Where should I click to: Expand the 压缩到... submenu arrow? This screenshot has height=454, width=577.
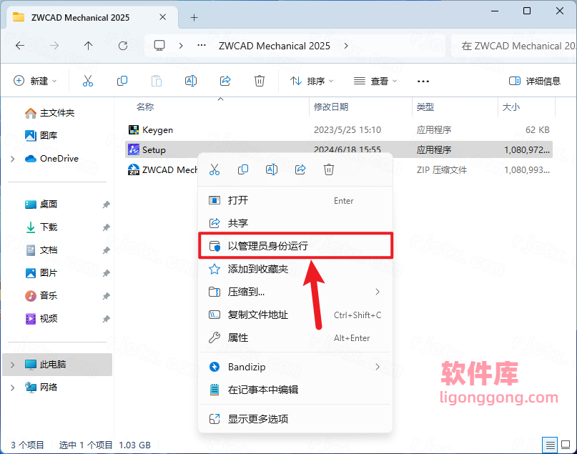click(378, 292)
